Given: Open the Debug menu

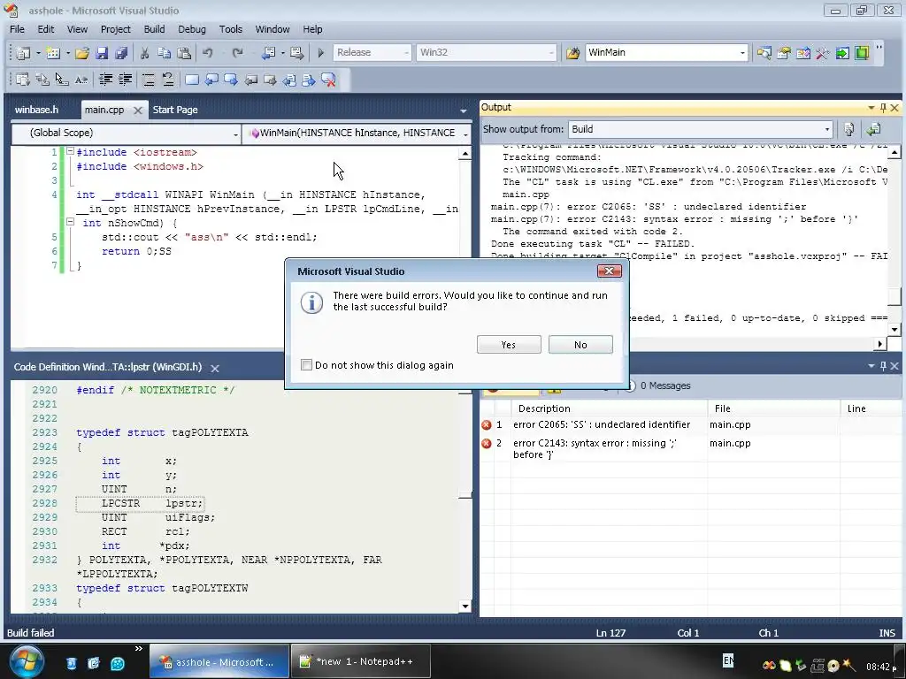Looking at the screenshot, I should coord(192,29).
